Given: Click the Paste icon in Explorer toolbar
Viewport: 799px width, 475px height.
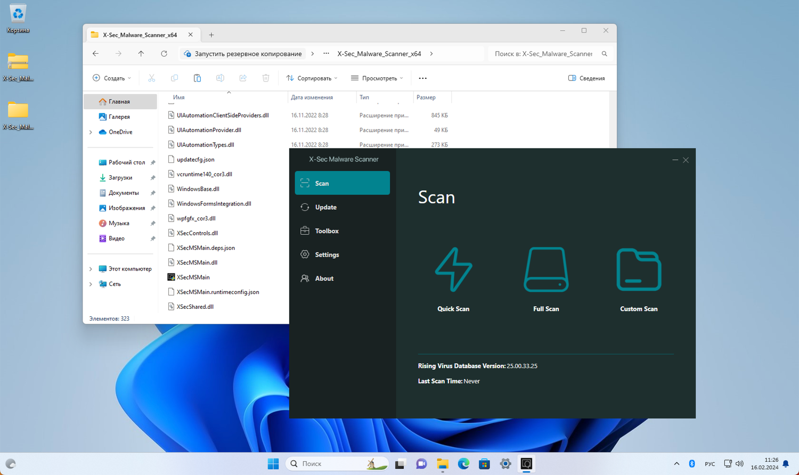Looking at the screenshot, I should coord(197,78).
